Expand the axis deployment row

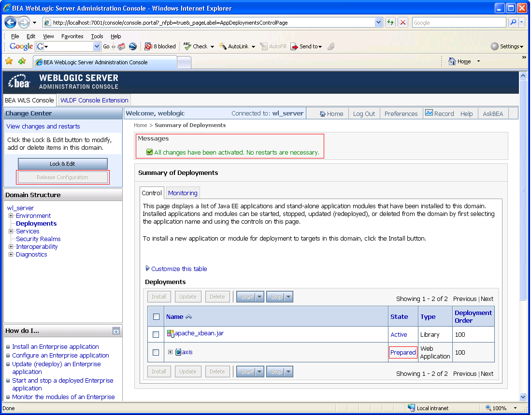click(171, 352)
